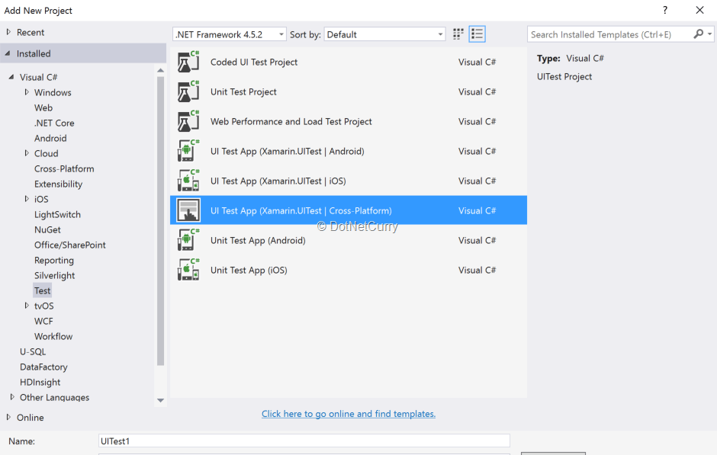Select the Workflow category
The height and width of the screenshot is (455, 717).
pos(53,336)
